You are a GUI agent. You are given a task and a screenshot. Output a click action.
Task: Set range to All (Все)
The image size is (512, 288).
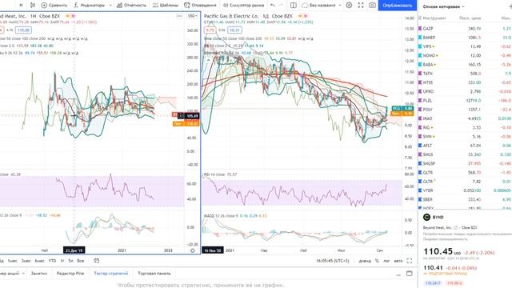click(x=80, y=261)
